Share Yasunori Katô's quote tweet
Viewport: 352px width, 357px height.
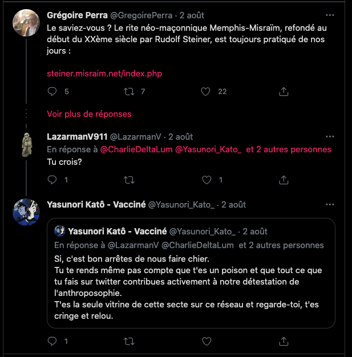pyautogui.click(x=284, y=341)
